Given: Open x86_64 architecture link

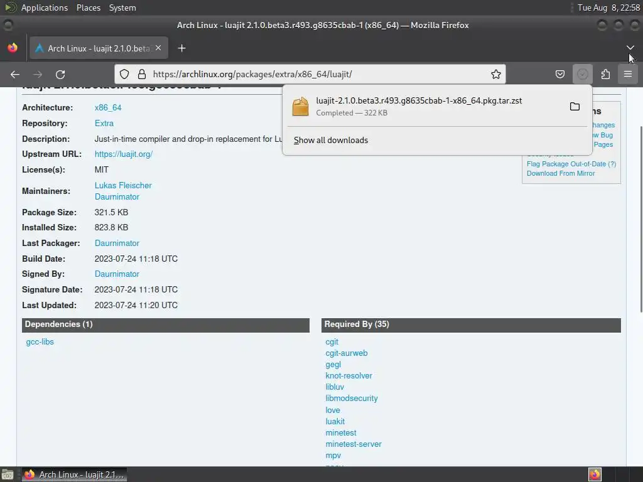Looking at the screenshot, I should [108, 107].
